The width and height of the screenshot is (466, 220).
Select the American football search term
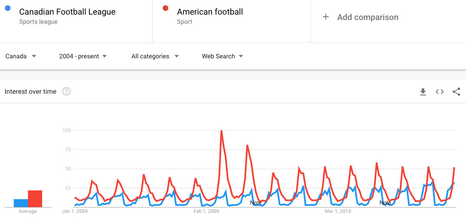(210, 12)
